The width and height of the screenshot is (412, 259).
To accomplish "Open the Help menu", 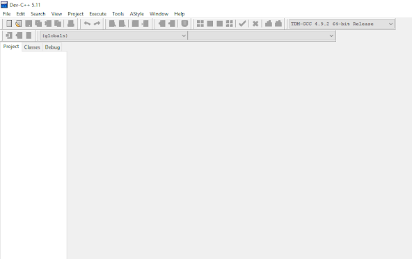I will [180, 14].
